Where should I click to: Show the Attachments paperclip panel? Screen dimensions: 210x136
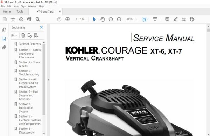click(x=4, y=47)
